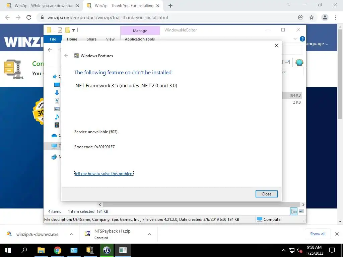Open the View ribbon tab
The width and height of the screenshot is (343, 257).
click(x=110, y=39)
